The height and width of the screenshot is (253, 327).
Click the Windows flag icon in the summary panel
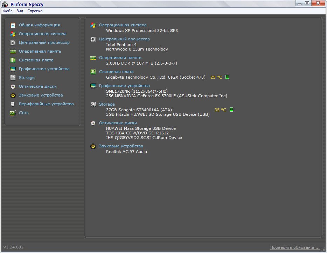point(93,25)
